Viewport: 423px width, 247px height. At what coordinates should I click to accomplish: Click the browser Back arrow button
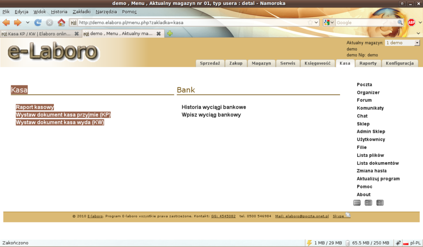tap(6, 23)
